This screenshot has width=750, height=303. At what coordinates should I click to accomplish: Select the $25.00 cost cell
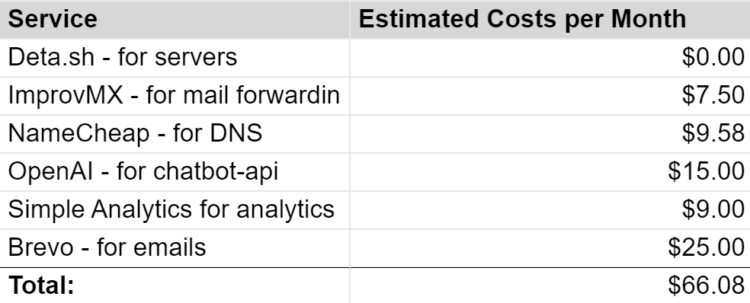tap(550, 248)
